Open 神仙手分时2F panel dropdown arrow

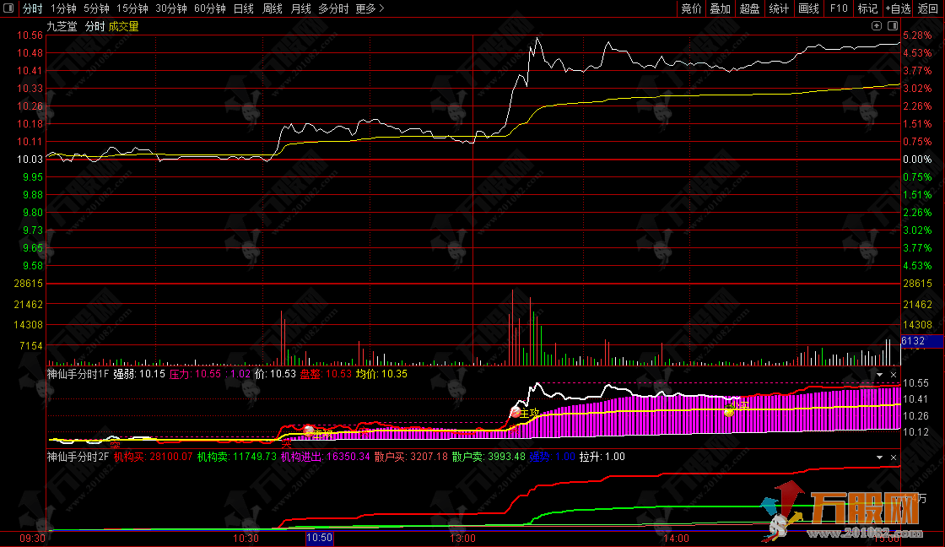880,457
